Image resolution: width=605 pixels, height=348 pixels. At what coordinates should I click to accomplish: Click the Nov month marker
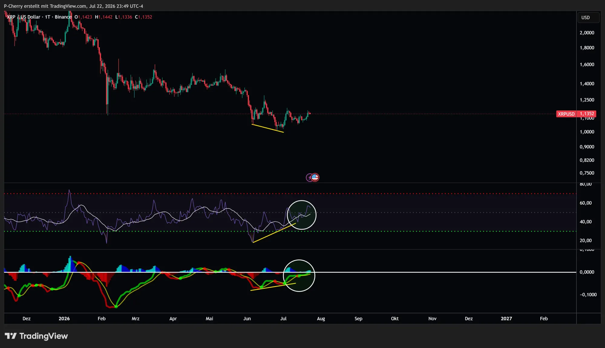tap(433, 319)
